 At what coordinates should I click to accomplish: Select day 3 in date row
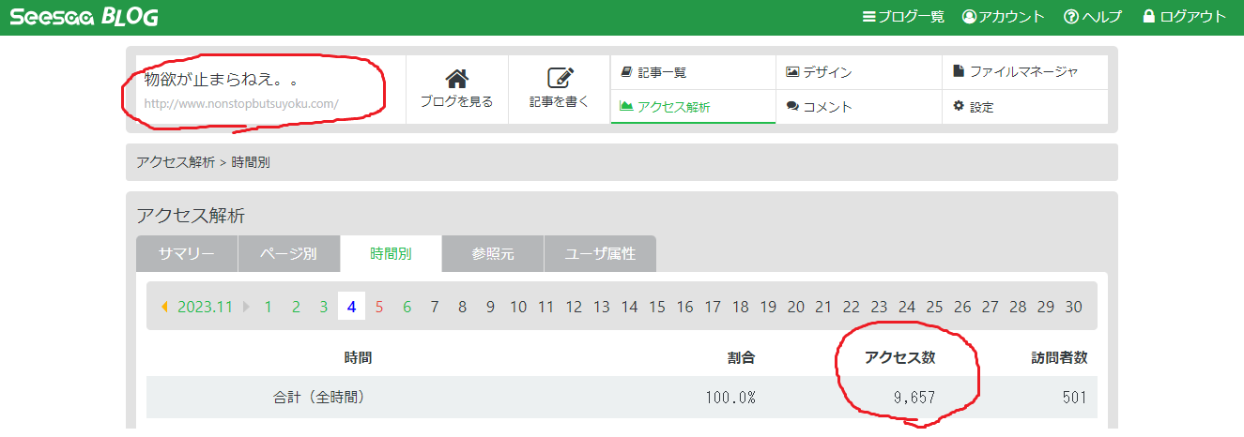click(323, 307)
